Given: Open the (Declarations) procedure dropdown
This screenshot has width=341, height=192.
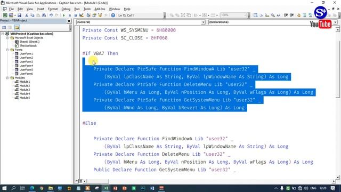Looking at the screenshot, I should (x=335, y=22).
